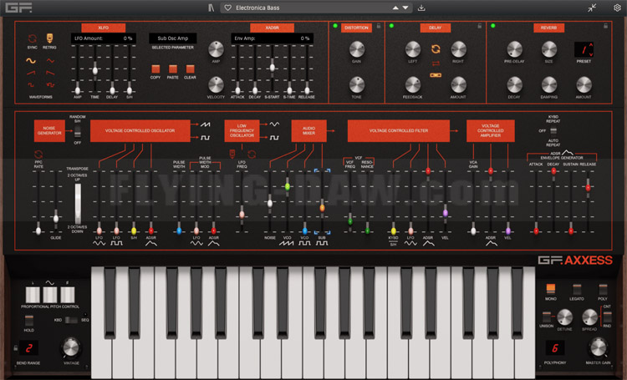Screen dimensions: 627x380
Task: Click the Bend Range value display
Action: click(x=29, y=348)
